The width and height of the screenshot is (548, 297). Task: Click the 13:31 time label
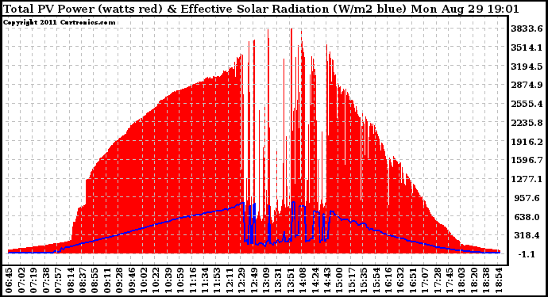click(x=278, y=280)
